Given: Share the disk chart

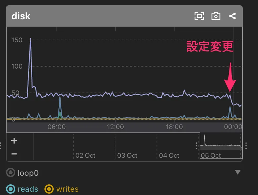Looking at the screenshot, I should [x=232, y=16].
